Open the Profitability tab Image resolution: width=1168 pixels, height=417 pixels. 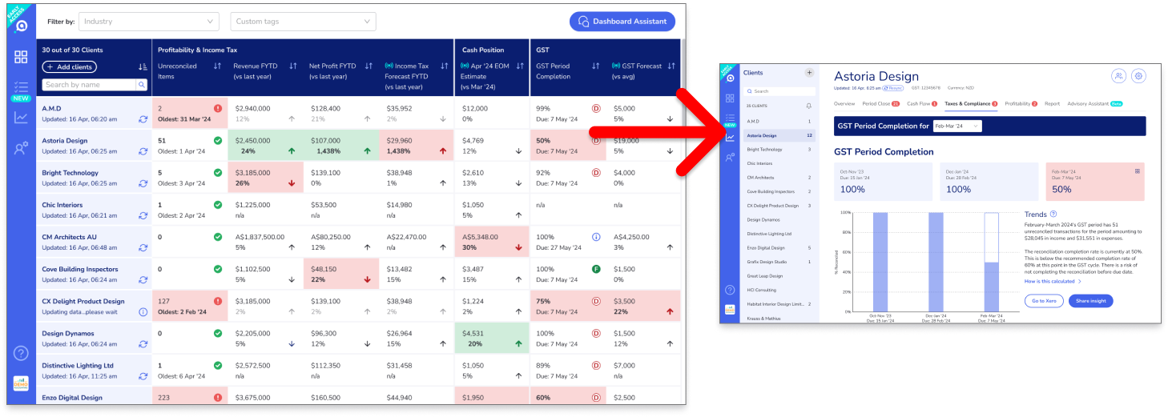[1020, 104]
